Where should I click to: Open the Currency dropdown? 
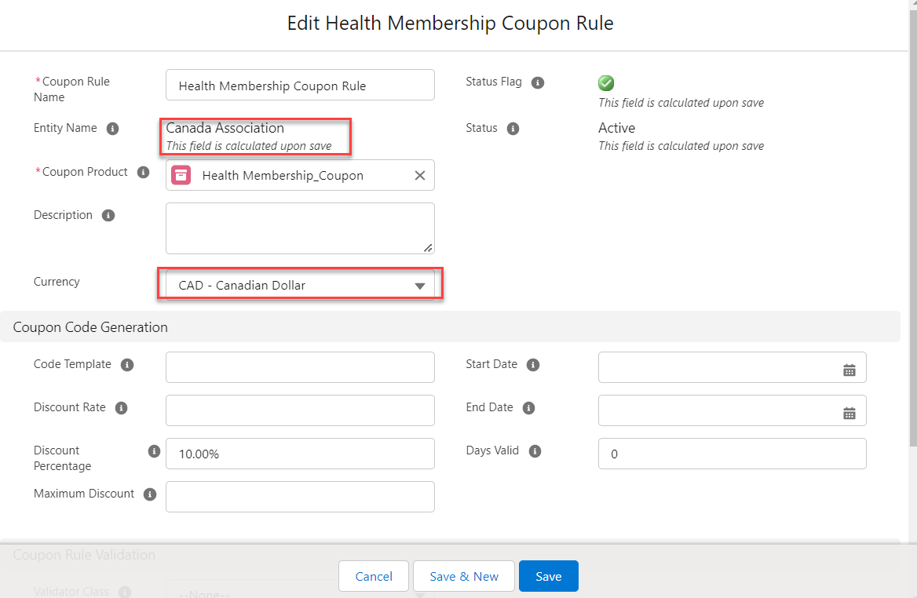click(300, 286)
